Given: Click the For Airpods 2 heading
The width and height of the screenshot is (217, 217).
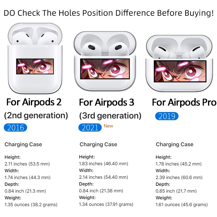Looking at the screenshot, I should click(x=34, y=102).
